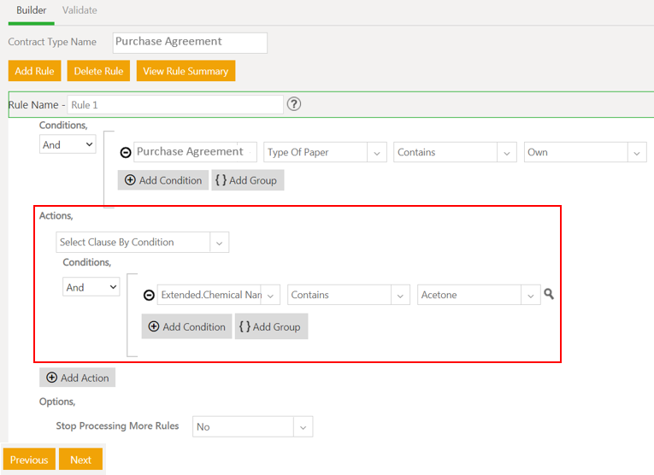Click the Rule Name input field
Image resolution: width=654 pixels, height=475 pixels.
174,105
